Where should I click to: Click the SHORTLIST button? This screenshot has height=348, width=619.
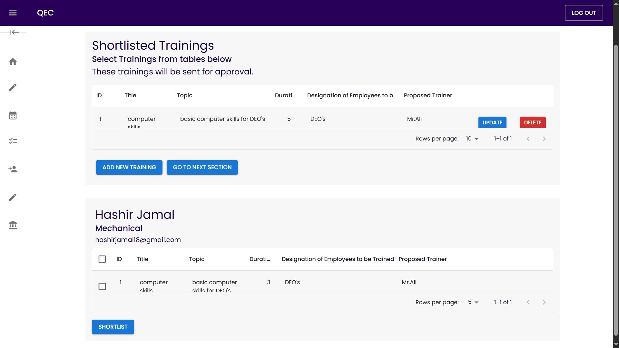[x=113, y=327]
